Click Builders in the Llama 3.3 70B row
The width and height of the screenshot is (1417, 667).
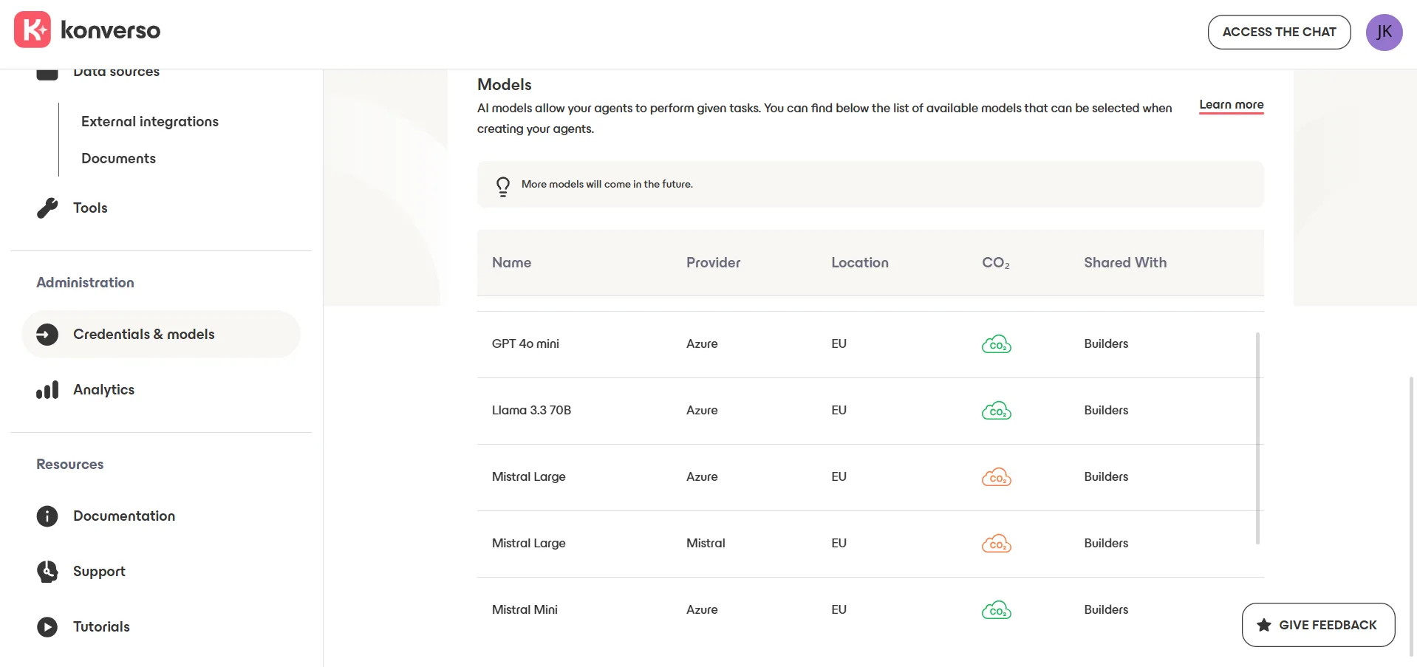point(1106,411)
